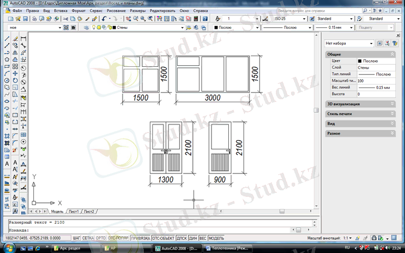Click the Pan realtime hand icon
This screenshot has height=253, width=405.
(x=129, y=19)
